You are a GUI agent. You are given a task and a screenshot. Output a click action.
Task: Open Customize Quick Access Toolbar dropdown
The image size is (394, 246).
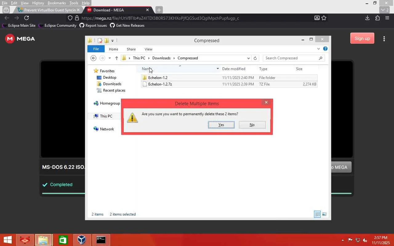tap(112, 41)
